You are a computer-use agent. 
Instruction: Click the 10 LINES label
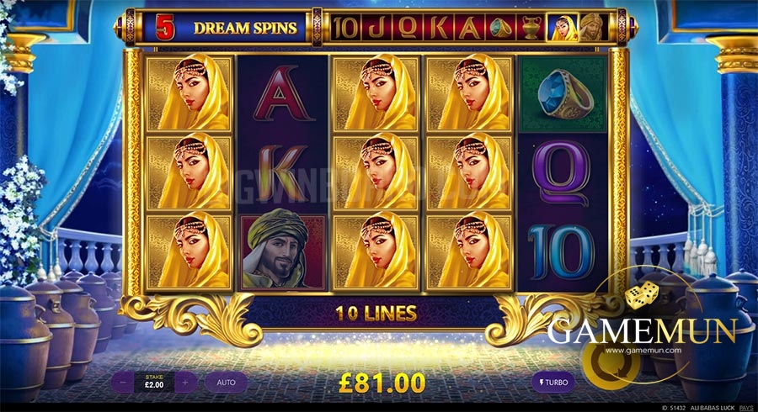tap(376, 314)
